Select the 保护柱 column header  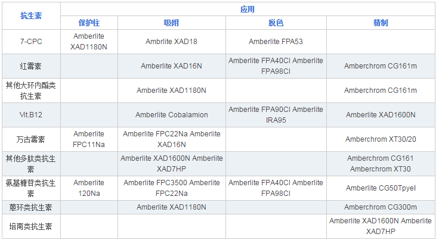[x=89, y=23]
